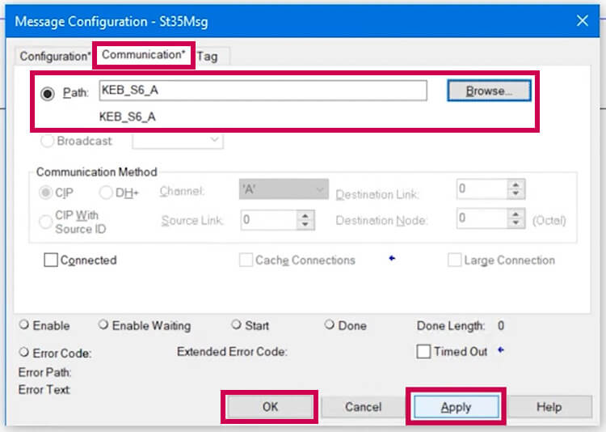Toggle the Cache Connections checkbox
606x432 pixels.
246,260
